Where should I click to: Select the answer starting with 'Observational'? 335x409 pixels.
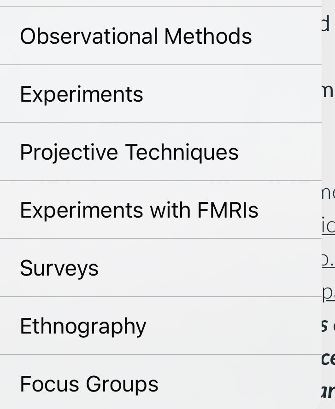pos(136,35)
